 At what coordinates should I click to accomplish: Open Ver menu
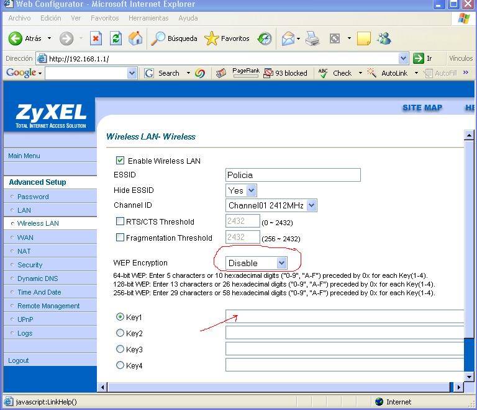tap(76, 18)
